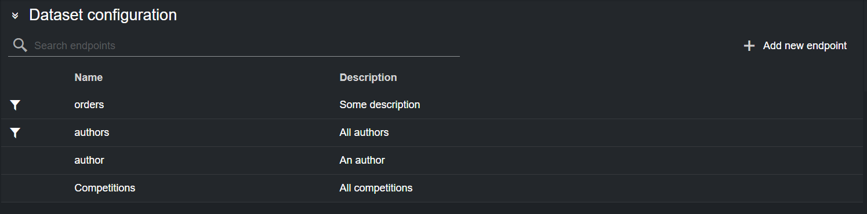Click the Dataset configuration heading

coord(103,15)
